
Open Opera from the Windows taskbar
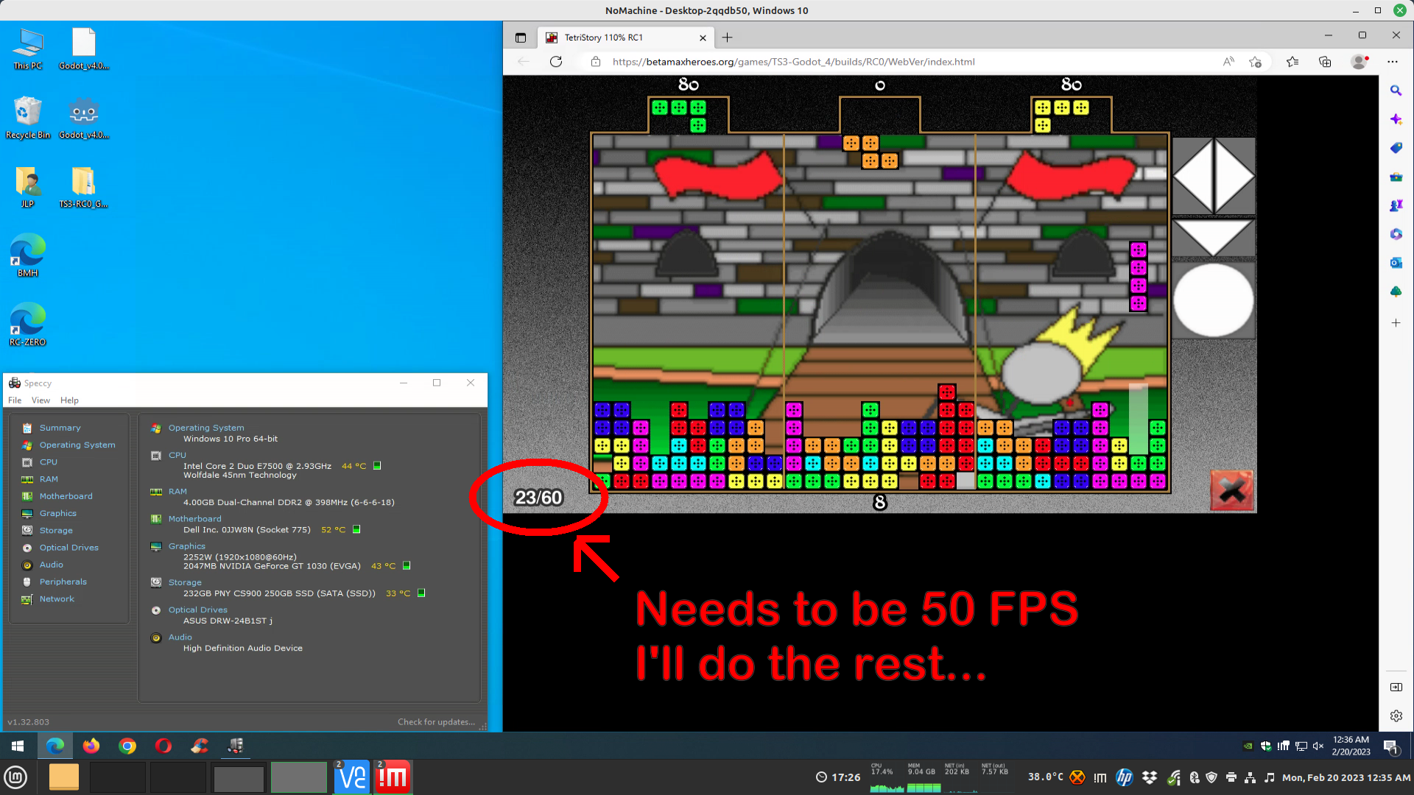[163, 746]
